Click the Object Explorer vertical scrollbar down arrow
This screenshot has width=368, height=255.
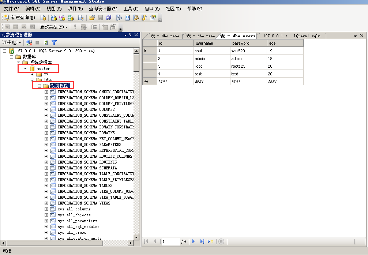[136, 237]
